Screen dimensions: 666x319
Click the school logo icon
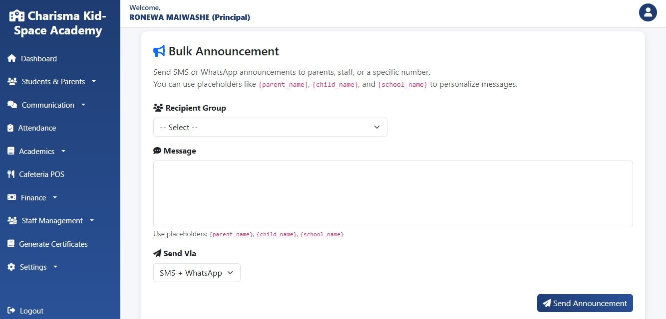point(17,16)
